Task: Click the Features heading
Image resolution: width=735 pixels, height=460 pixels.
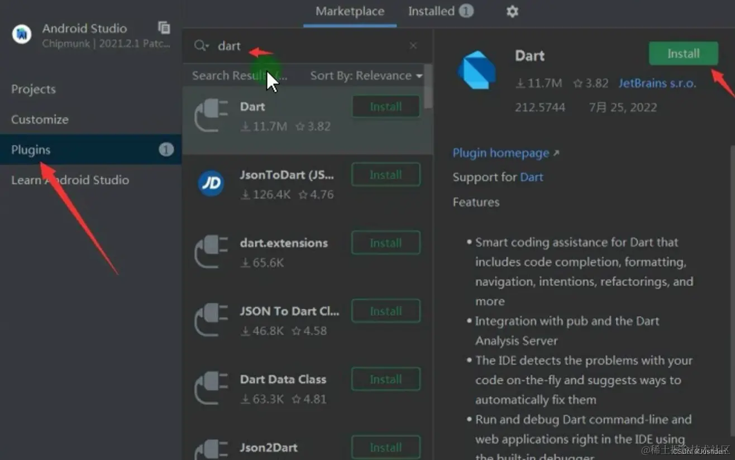Action: point(476,202)
